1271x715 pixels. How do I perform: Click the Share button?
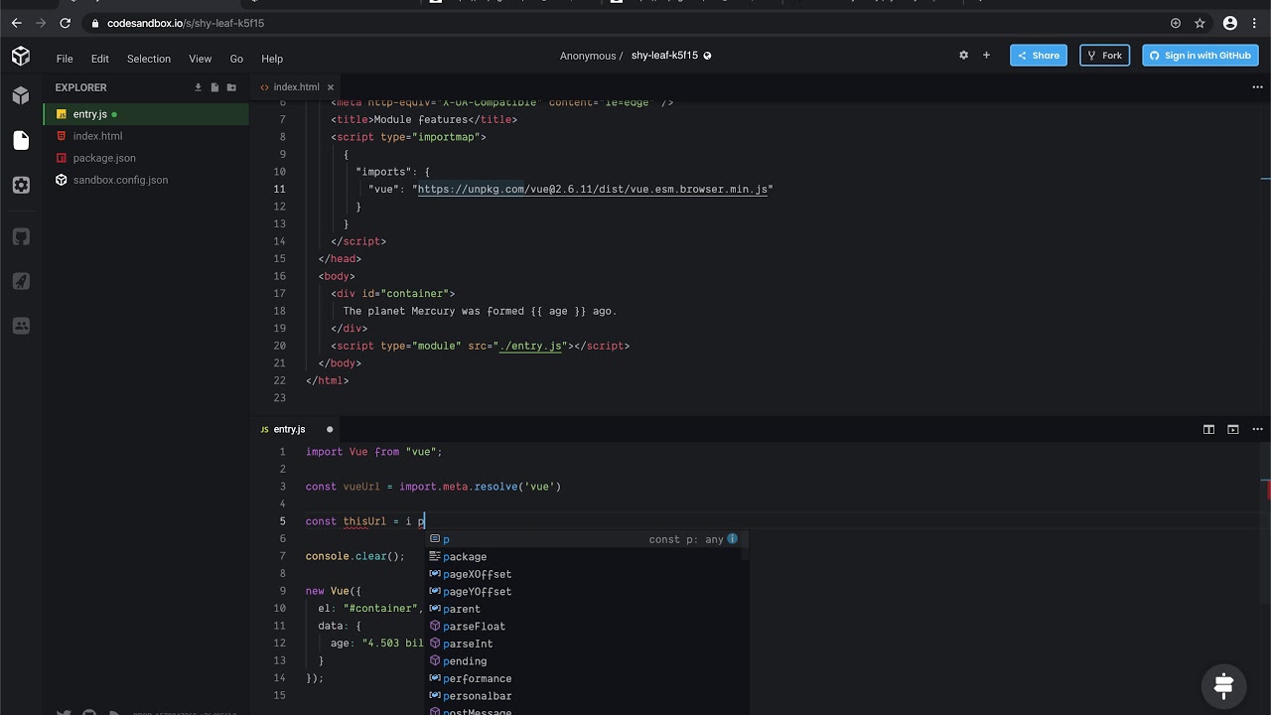(1039, 56)
